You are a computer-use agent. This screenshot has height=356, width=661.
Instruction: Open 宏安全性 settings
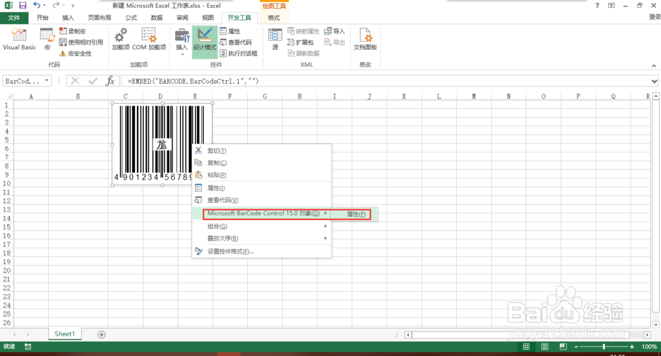pyautogui.click(x=75, y=53)
